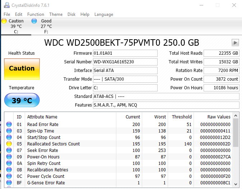This screenshot has height=189, width=242.
Task: Click the Current column header
Action: (x=129, y=117)
